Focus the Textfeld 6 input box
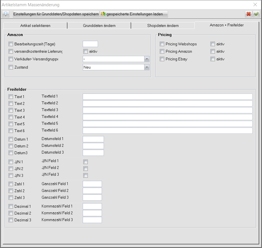 168,131
